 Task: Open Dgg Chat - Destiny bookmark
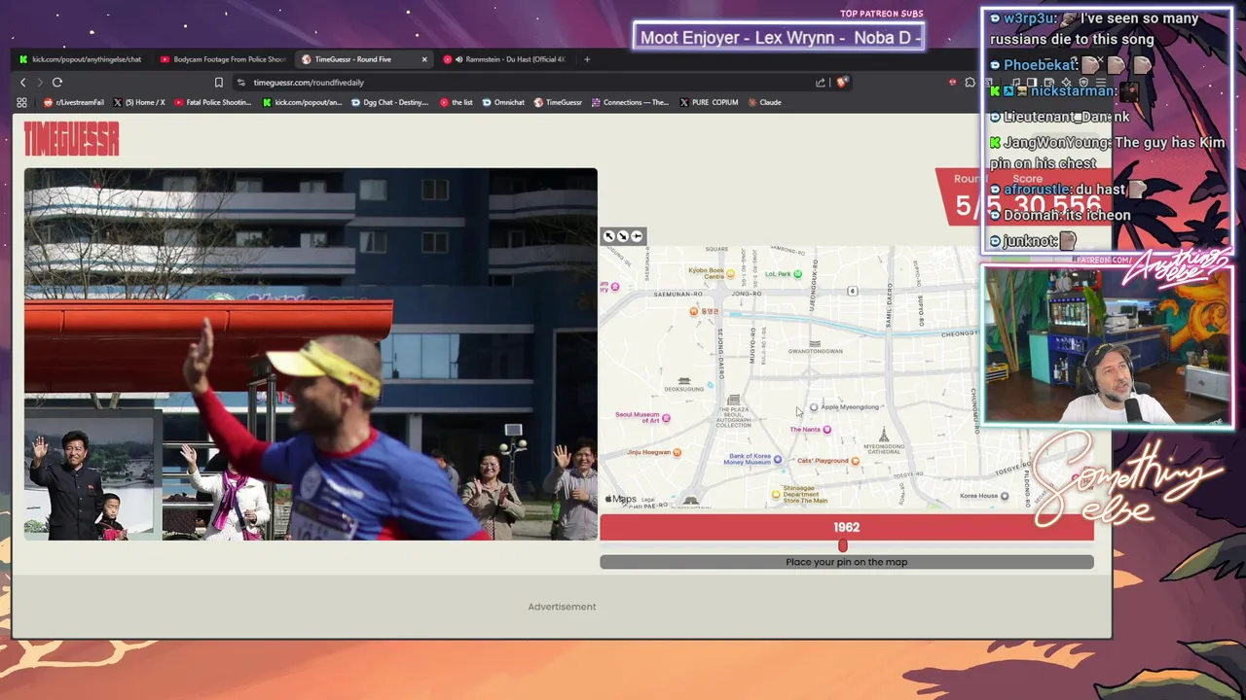(389, 102)
